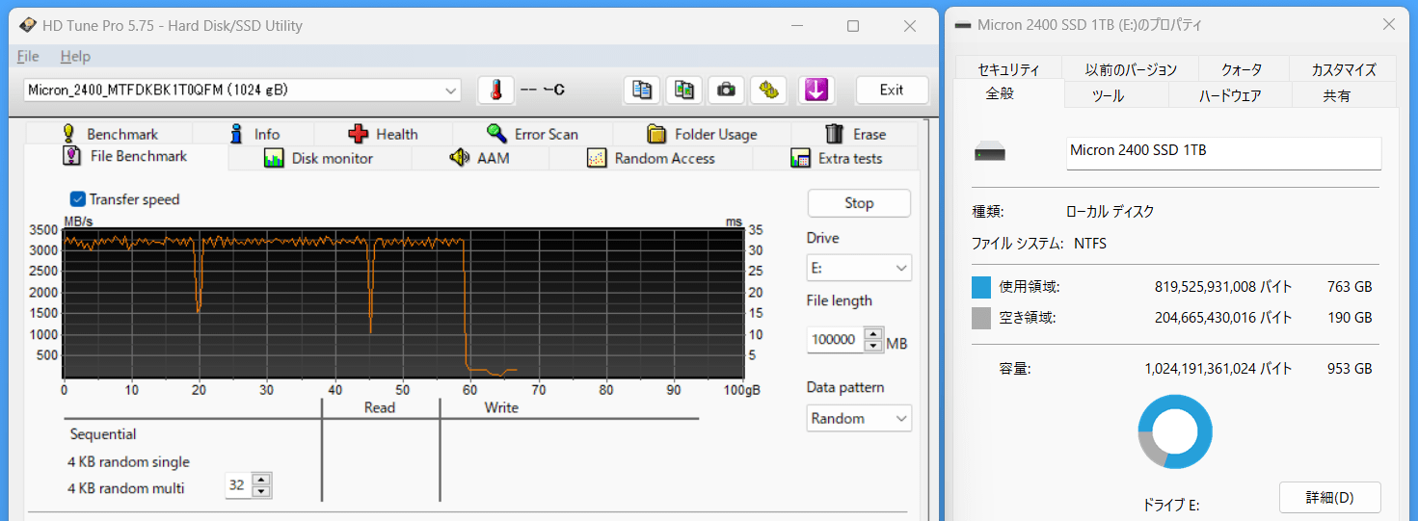Viewport: 1418px width, 521px height.
Task: Click the drive image beside name field
Action: (990, 152)
